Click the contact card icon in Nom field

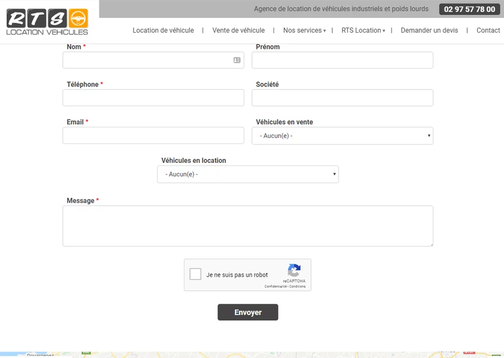[x=237, y=60]
